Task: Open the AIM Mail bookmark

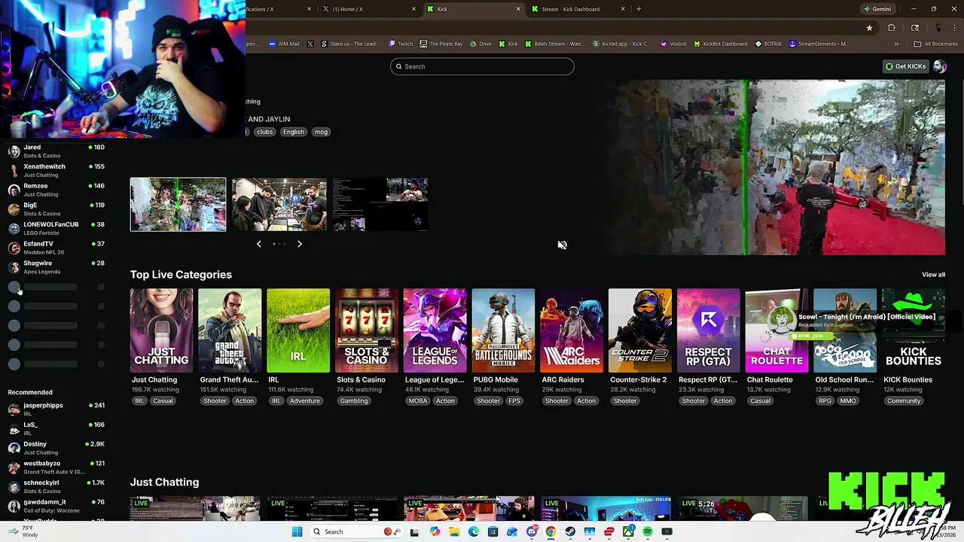Action: (x=283, y=44)
